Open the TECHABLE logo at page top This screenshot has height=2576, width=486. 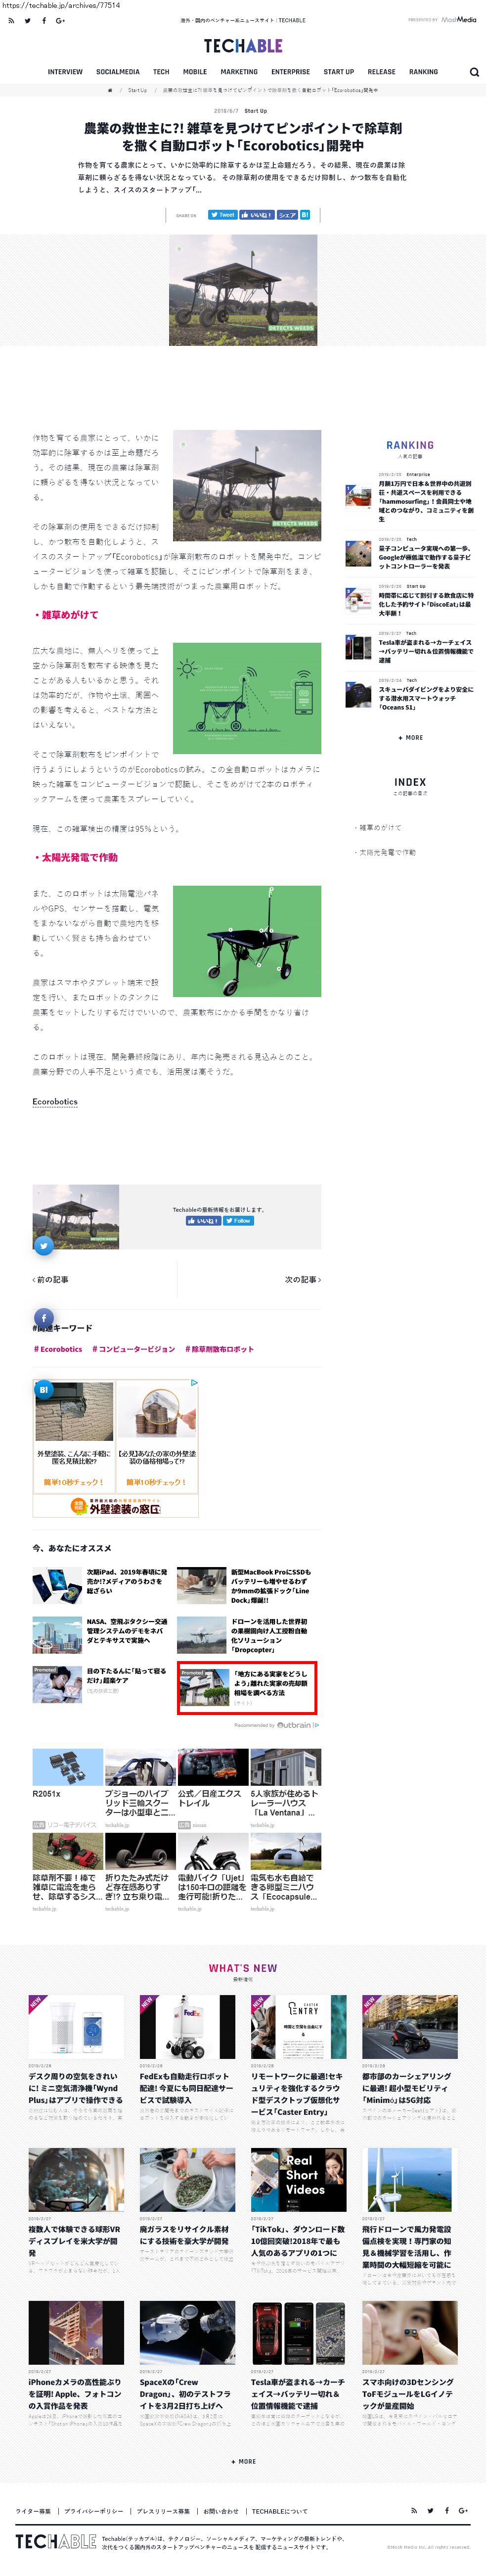coord(243,46)
